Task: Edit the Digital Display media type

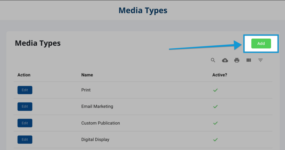Action: tap(25, 140)
